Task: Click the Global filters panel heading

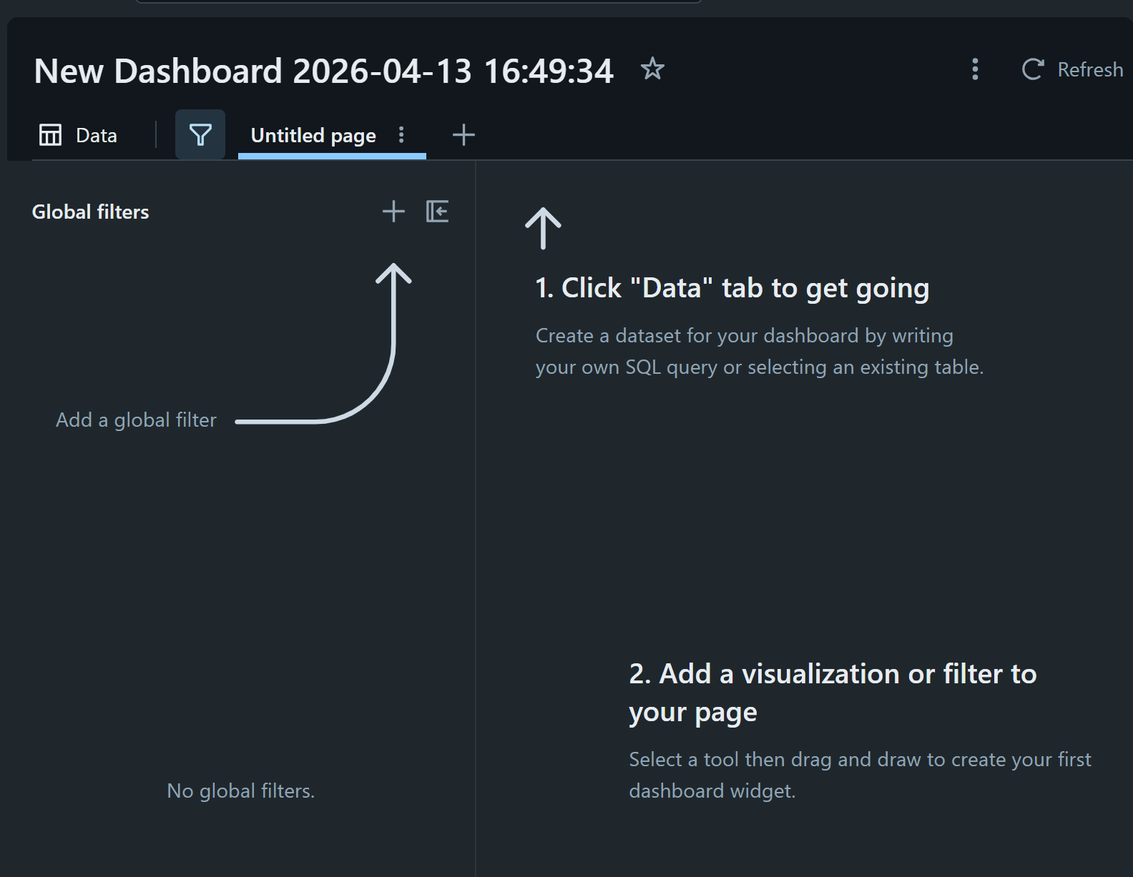Action: pos(90,212)
